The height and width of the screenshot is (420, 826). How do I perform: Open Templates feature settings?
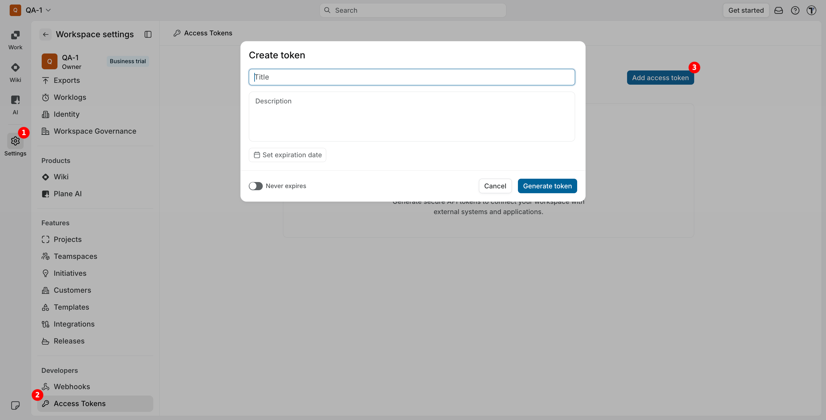tap(95, 307)
